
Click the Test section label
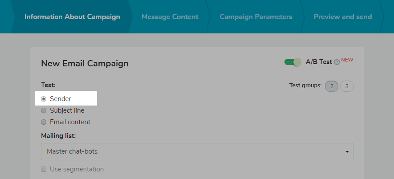[48, 85]
